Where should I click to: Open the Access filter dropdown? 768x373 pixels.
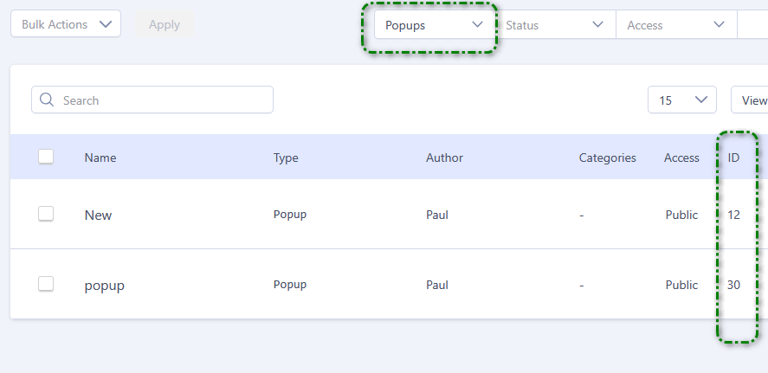(675, 25)
